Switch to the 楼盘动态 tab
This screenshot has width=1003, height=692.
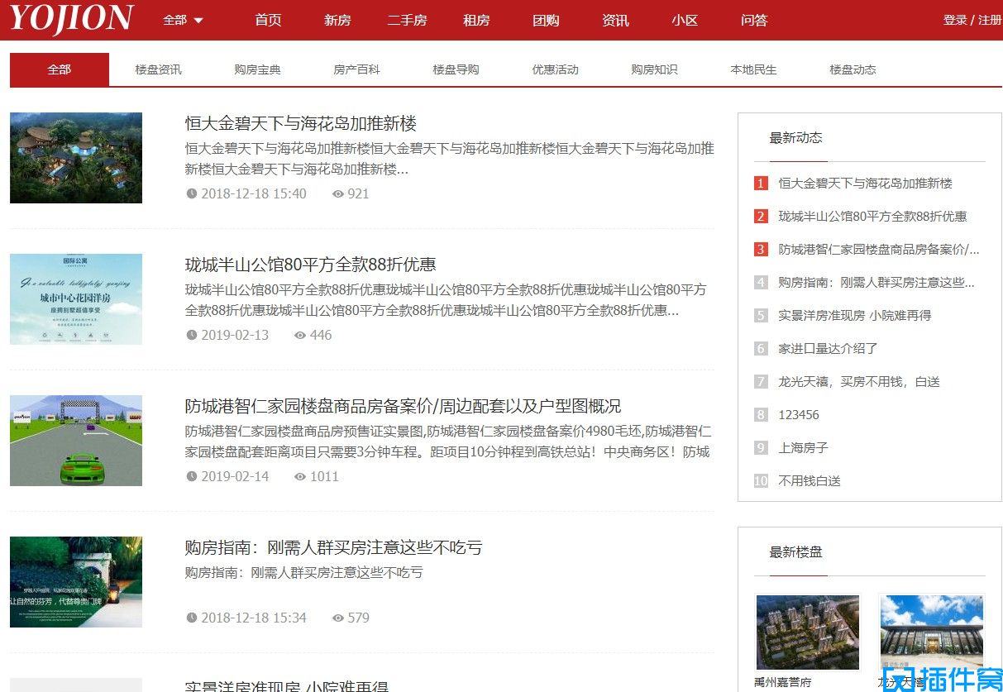853,69
